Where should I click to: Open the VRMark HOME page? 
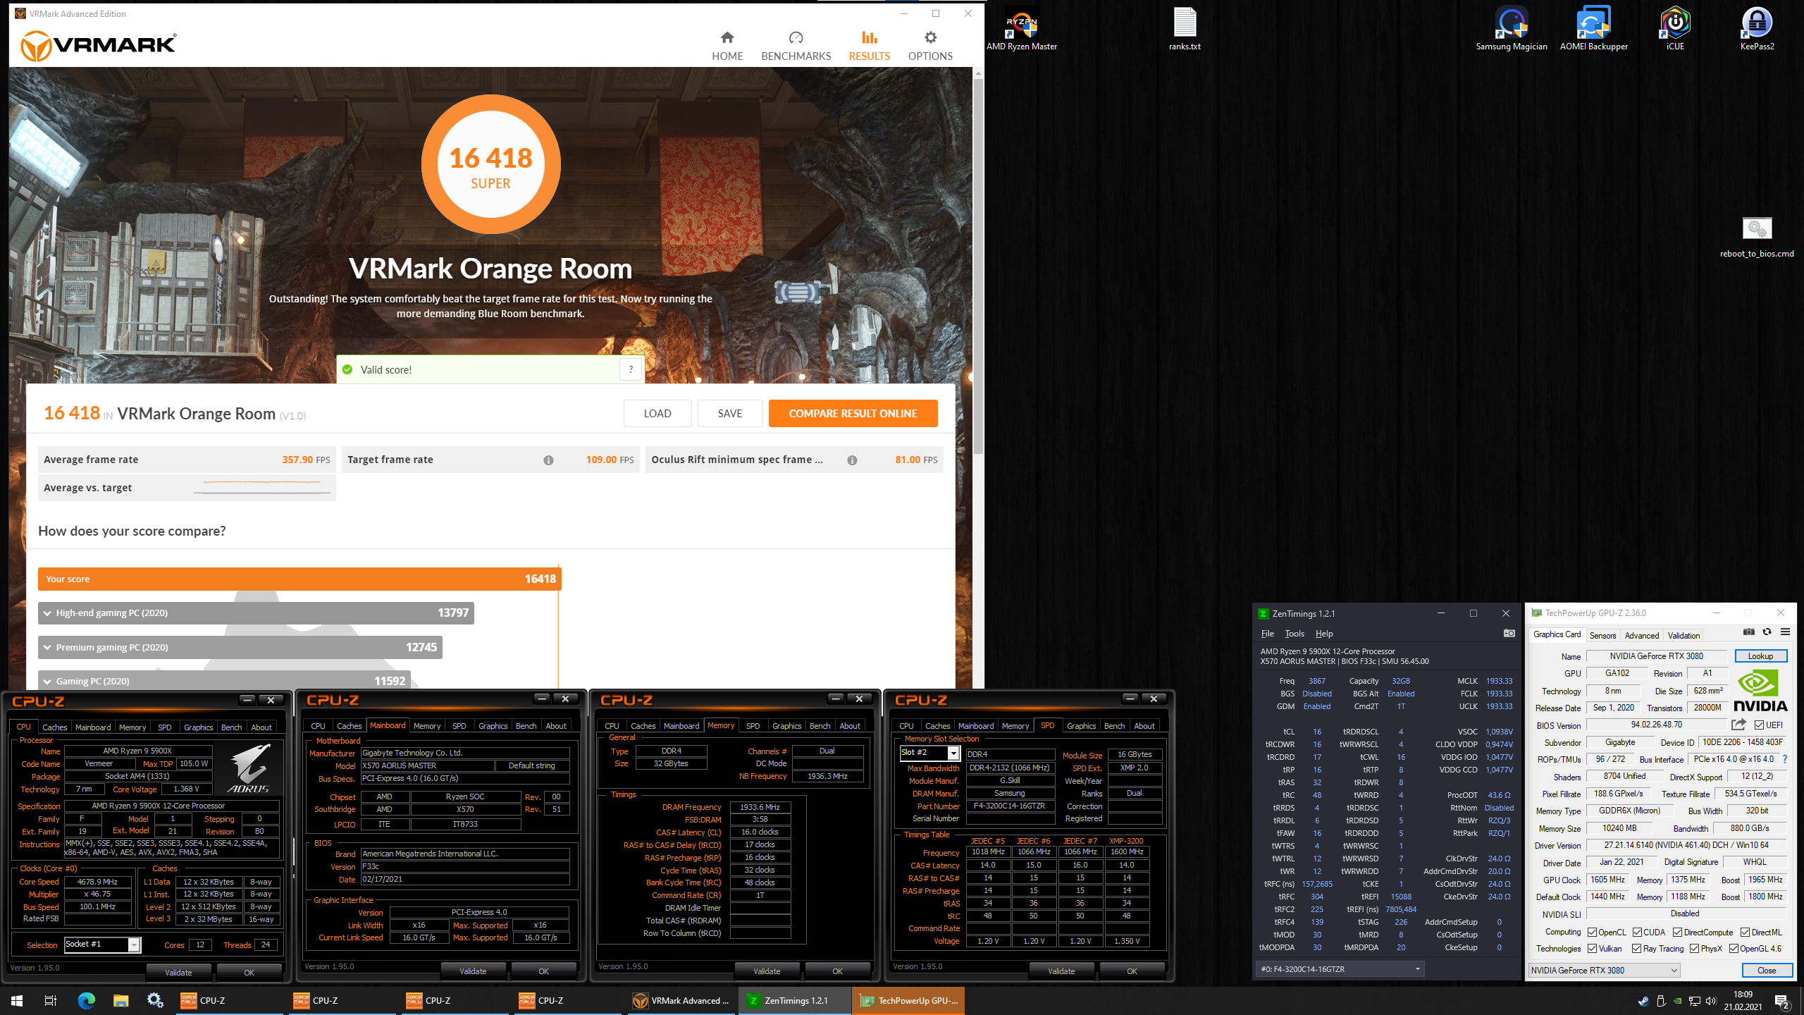(x=727, y=46)
